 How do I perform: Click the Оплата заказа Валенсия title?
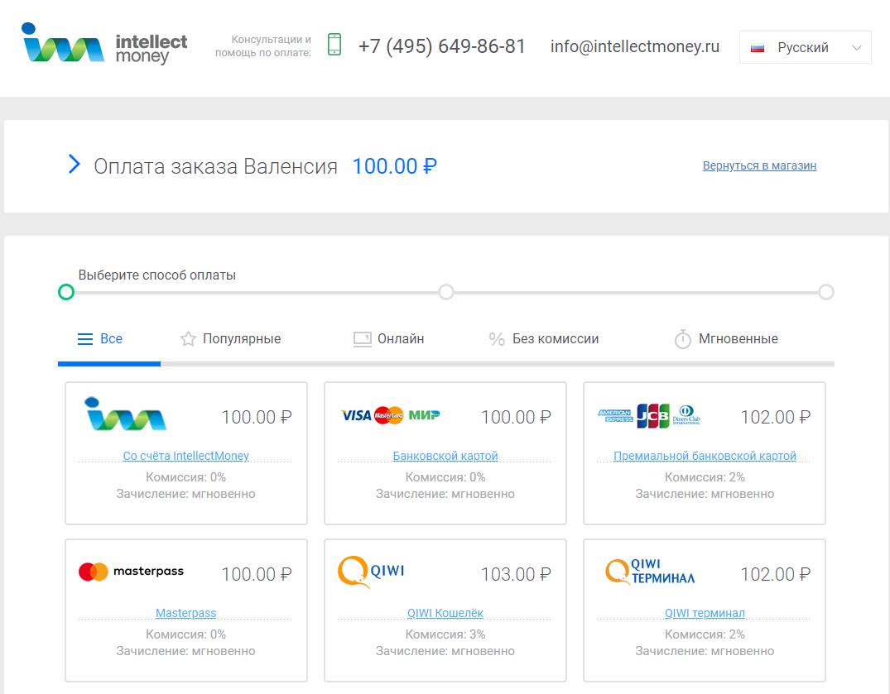pos(216,166)
